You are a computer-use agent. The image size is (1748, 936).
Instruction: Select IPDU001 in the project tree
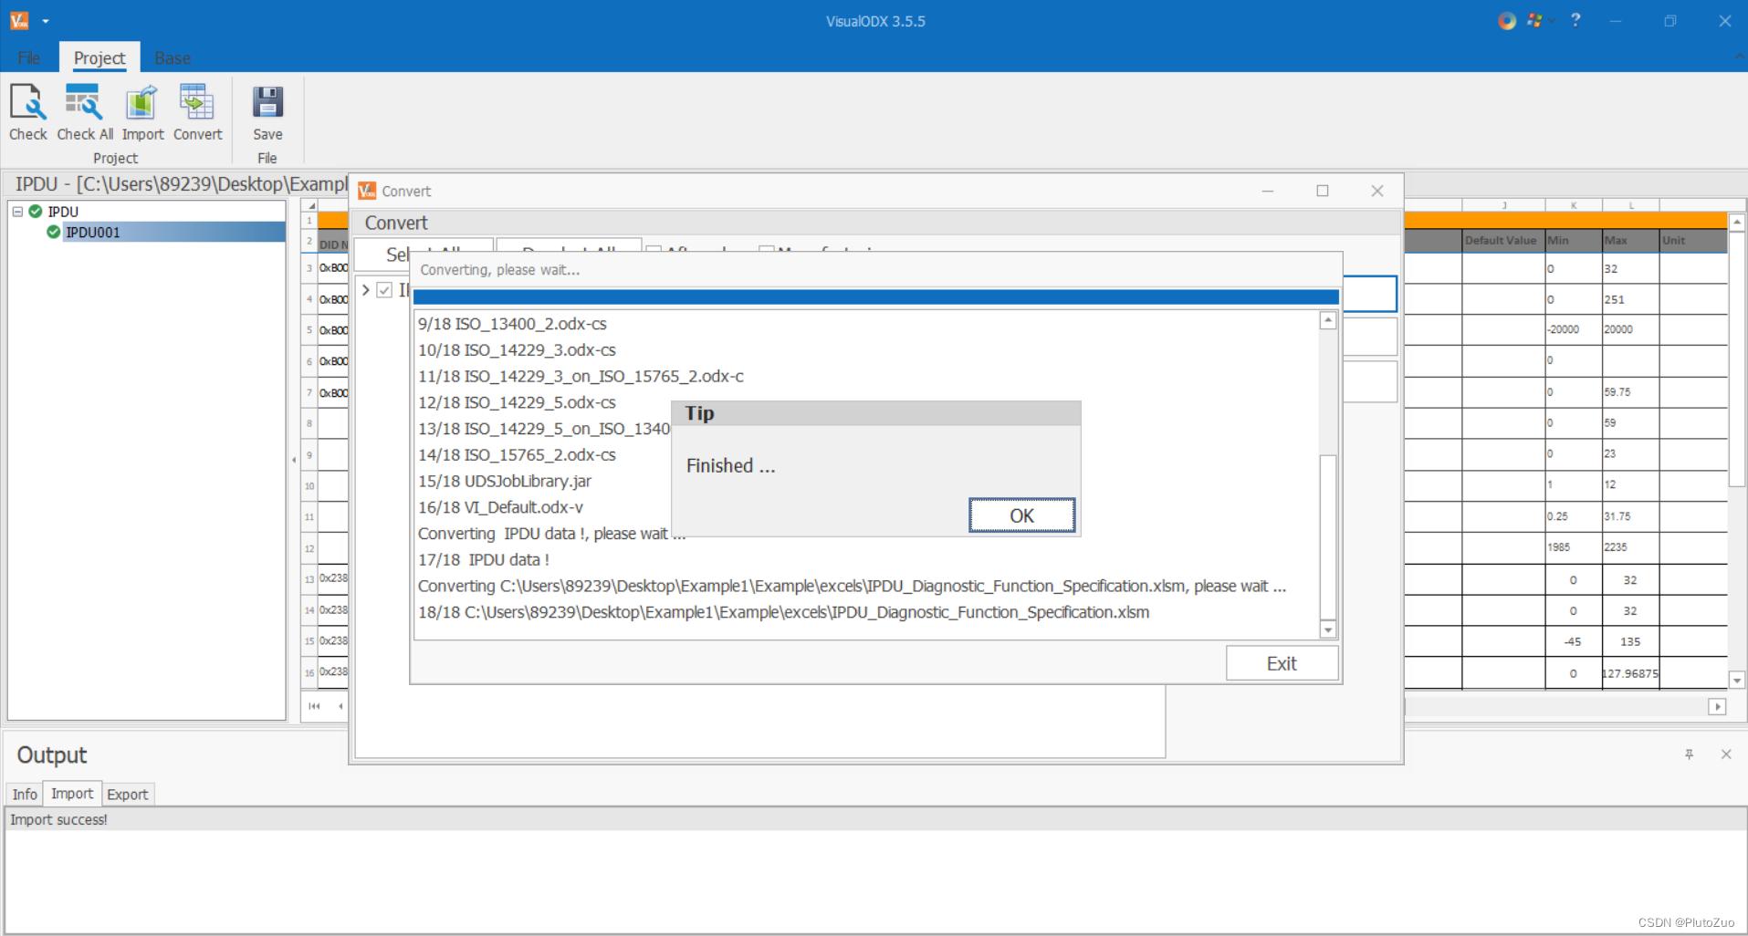pos(93,233)
